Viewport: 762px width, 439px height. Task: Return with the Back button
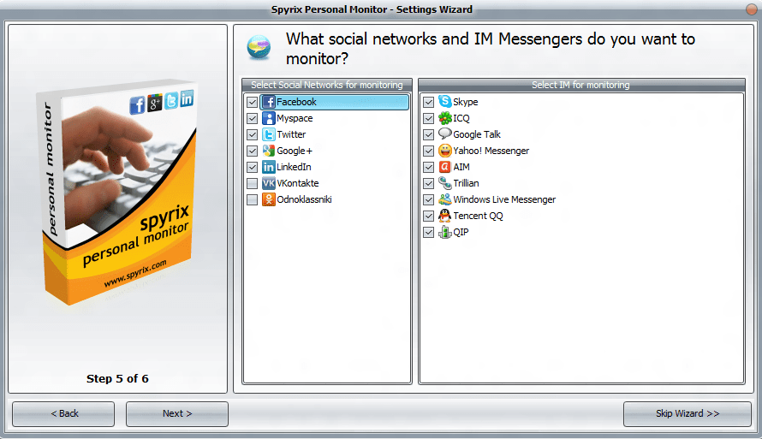pos(63,413)
